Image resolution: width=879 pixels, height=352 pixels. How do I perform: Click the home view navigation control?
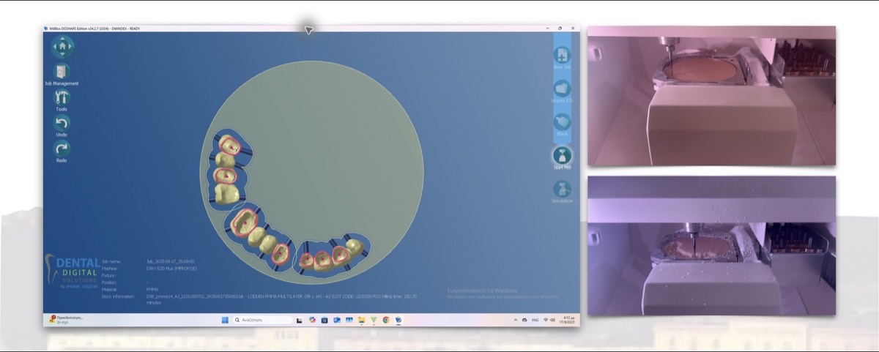[x=62, y=47]
